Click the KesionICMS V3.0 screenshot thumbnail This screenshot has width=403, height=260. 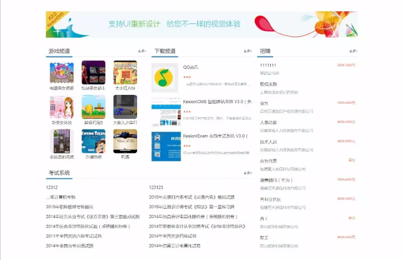click(x=163, y=110)
